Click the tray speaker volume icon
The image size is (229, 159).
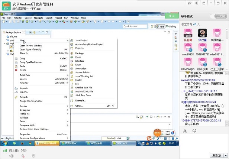(156, 143)
